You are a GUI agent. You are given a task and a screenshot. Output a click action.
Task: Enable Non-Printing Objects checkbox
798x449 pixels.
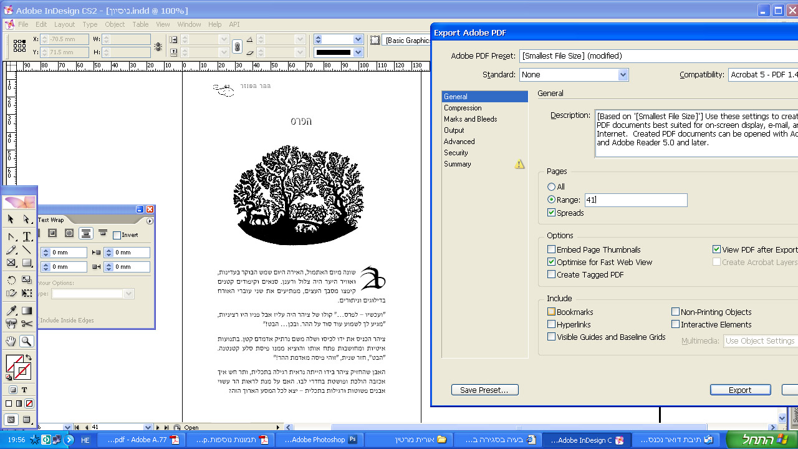point(675,312)
